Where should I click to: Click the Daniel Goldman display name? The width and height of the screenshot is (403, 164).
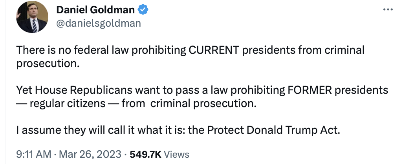(95, 10)
